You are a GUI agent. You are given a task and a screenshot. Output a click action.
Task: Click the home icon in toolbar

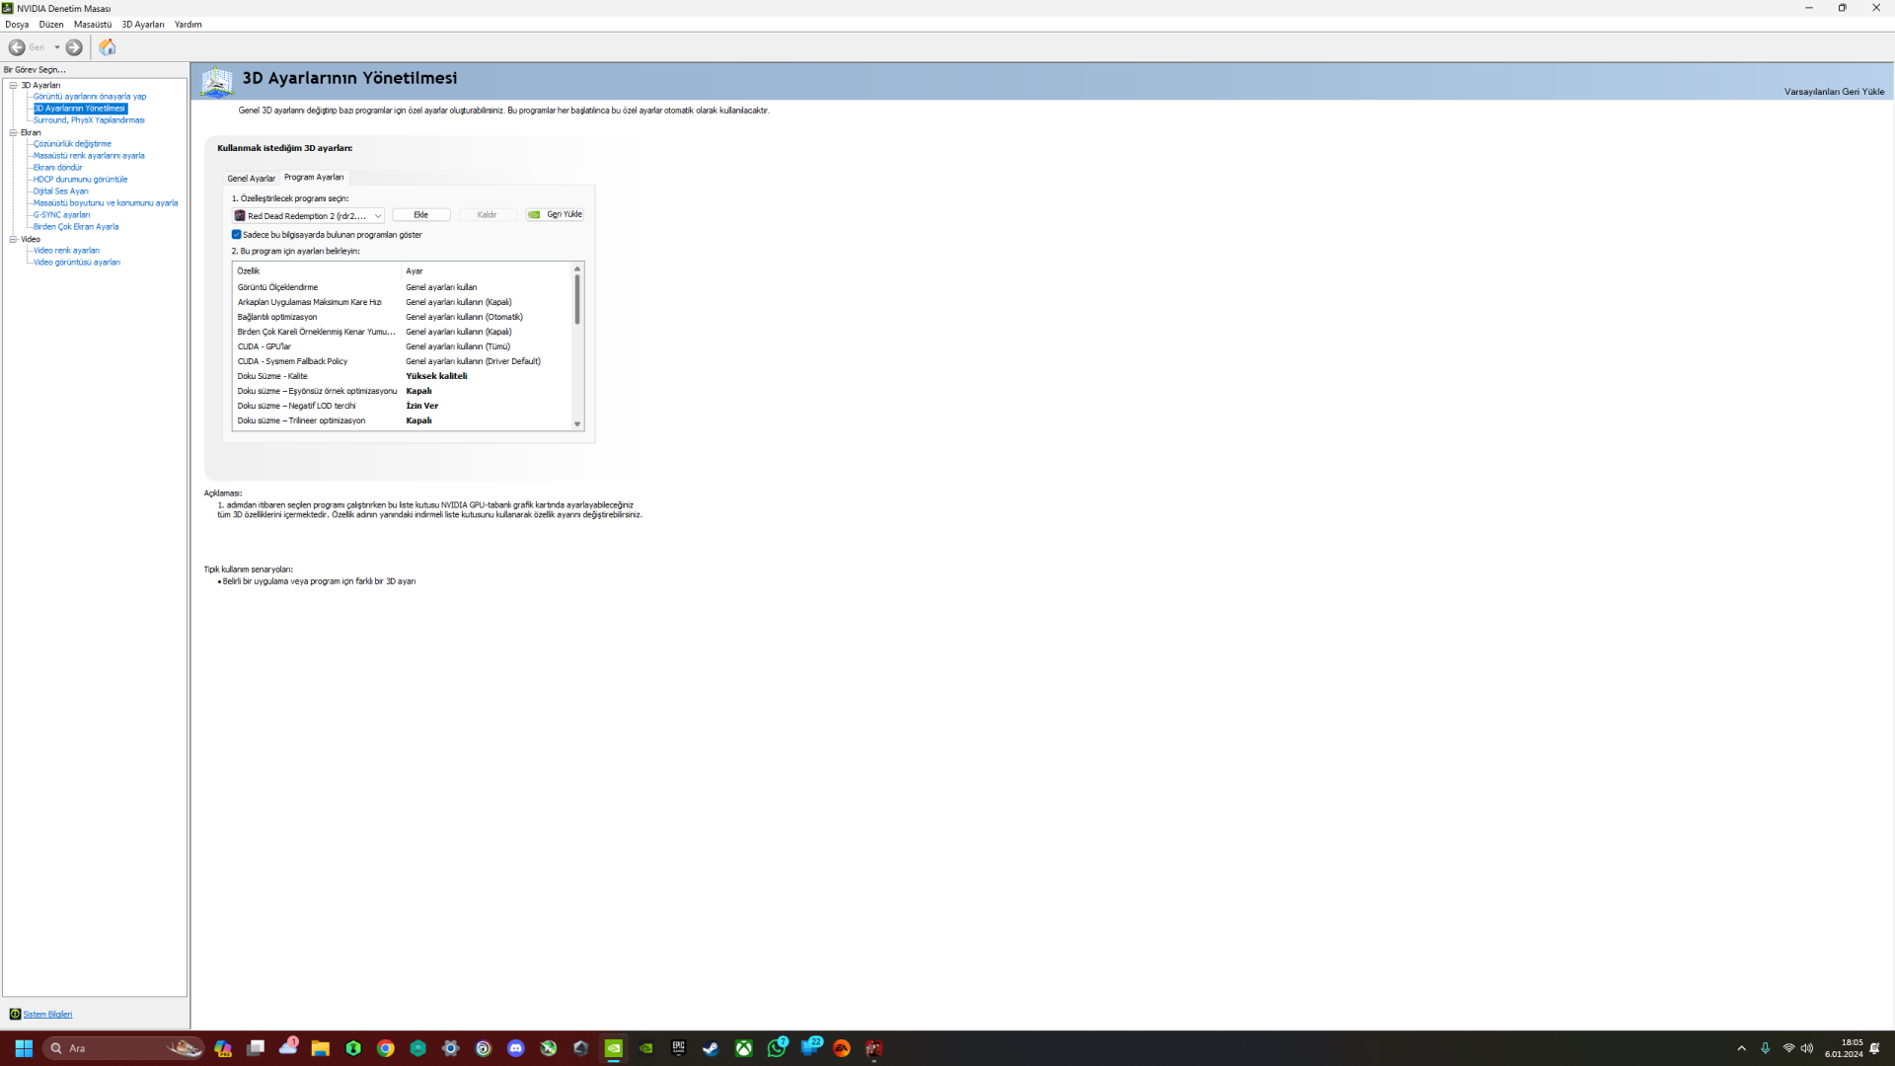pyautogui.click(x=108, y=47)
